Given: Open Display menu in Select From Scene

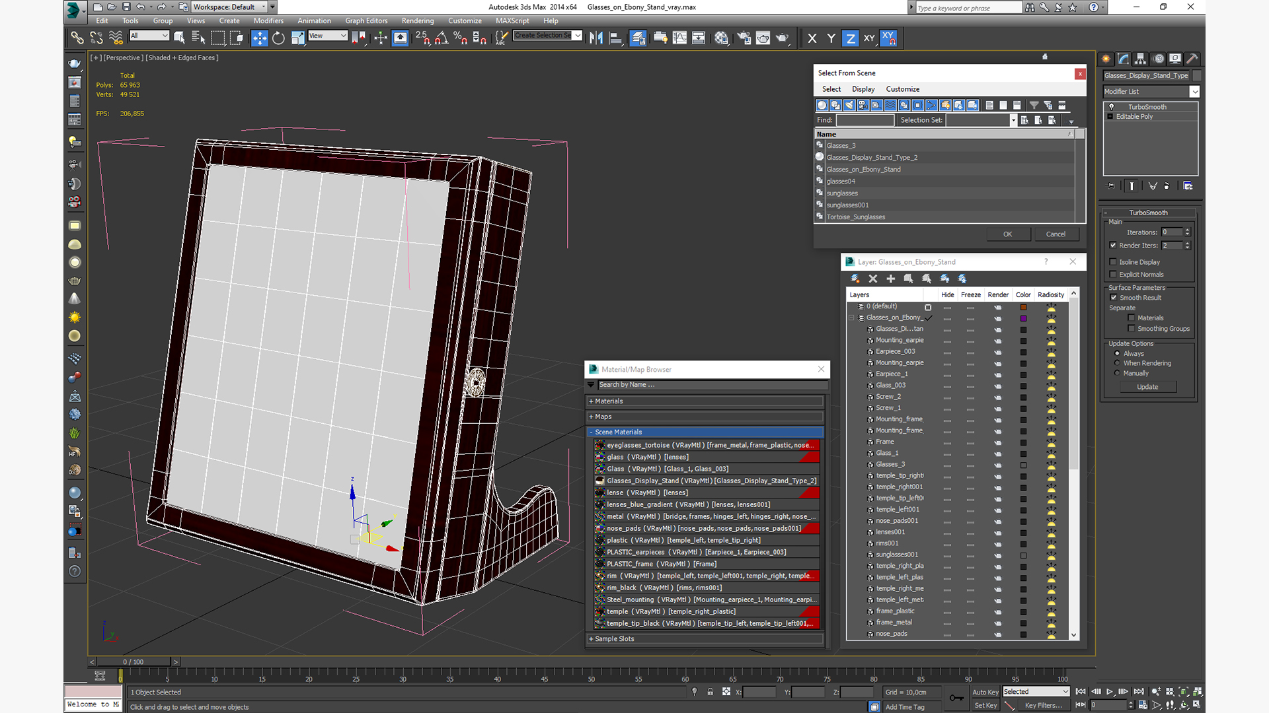Looking at the screenshot, I should coord(863,89).
